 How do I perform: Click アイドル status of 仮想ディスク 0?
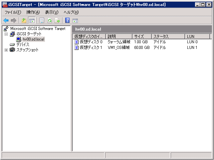point(160,42)
